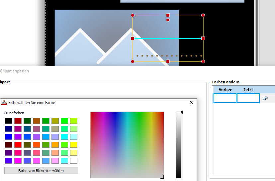275x181 pixels.
Task: Select the mauve swatch in second row
Action: coord(37,129)
